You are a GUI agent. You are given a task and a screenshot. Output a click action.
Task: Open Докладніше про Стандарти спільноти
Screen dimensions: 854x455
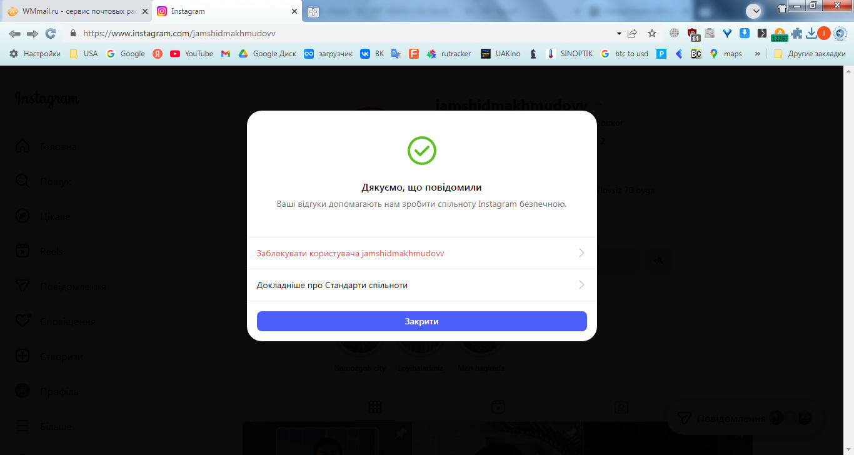point(421,285)
